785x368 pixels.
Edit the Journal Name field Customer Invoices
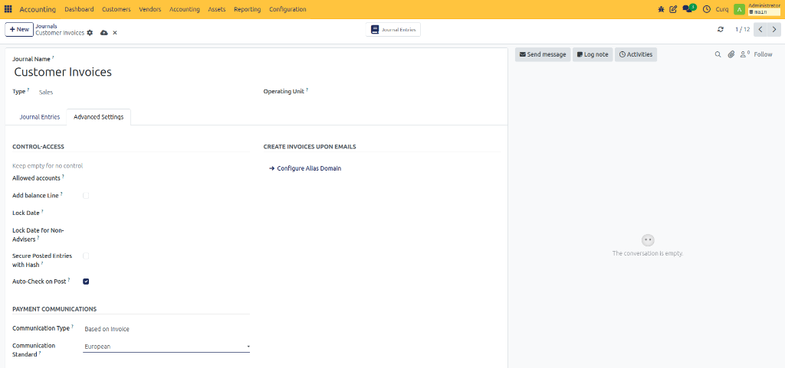pyautogui.click(x=256, y=72)
